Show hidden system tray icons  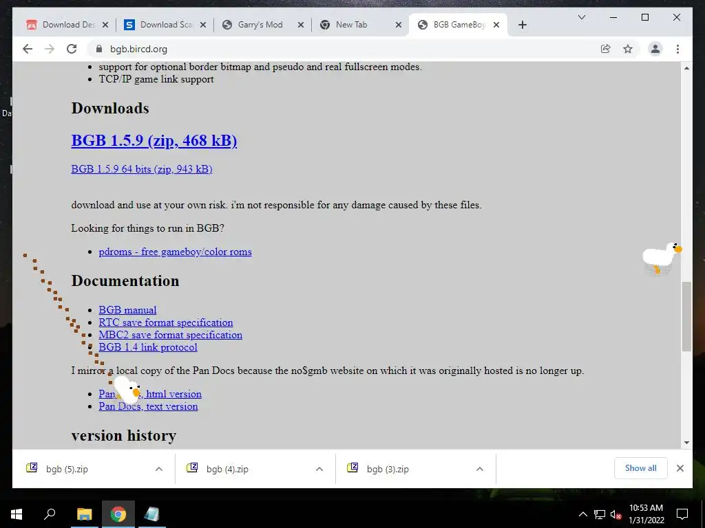pos(582,514)
